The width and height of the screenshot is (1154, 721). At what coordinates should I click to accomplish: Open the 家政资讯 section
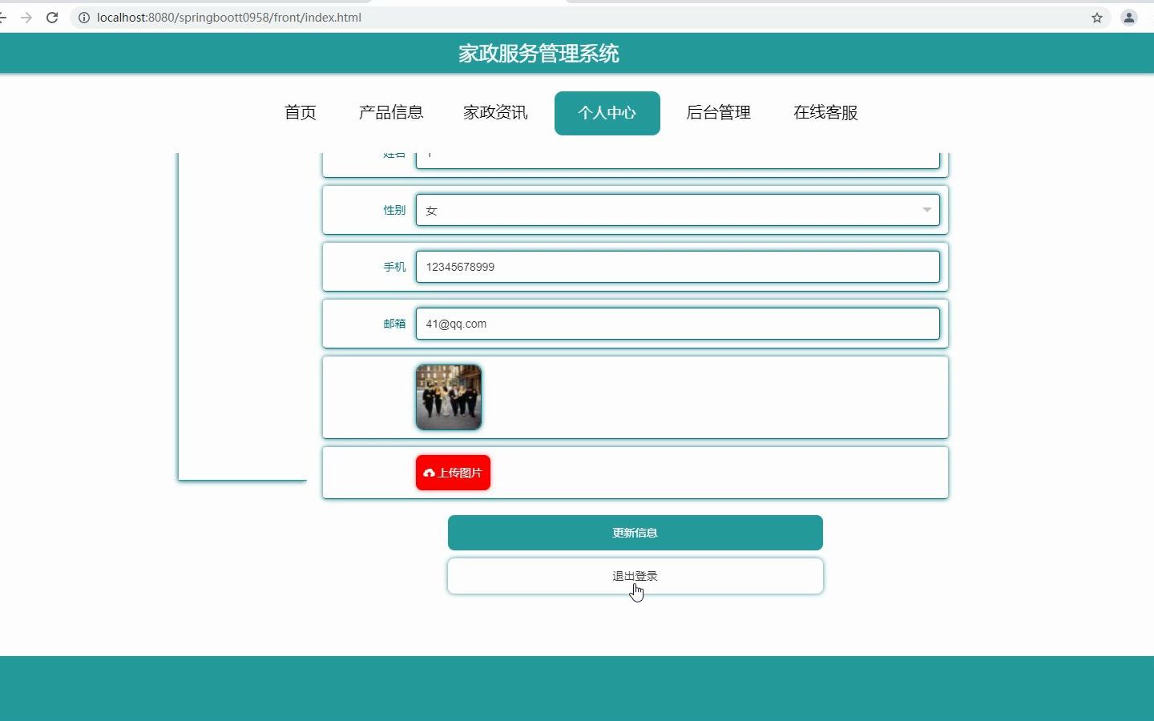tap(494, 113)
